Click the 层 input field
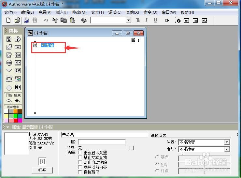Image resolution: width=241 pixels, height=178 pixels. 102,142
